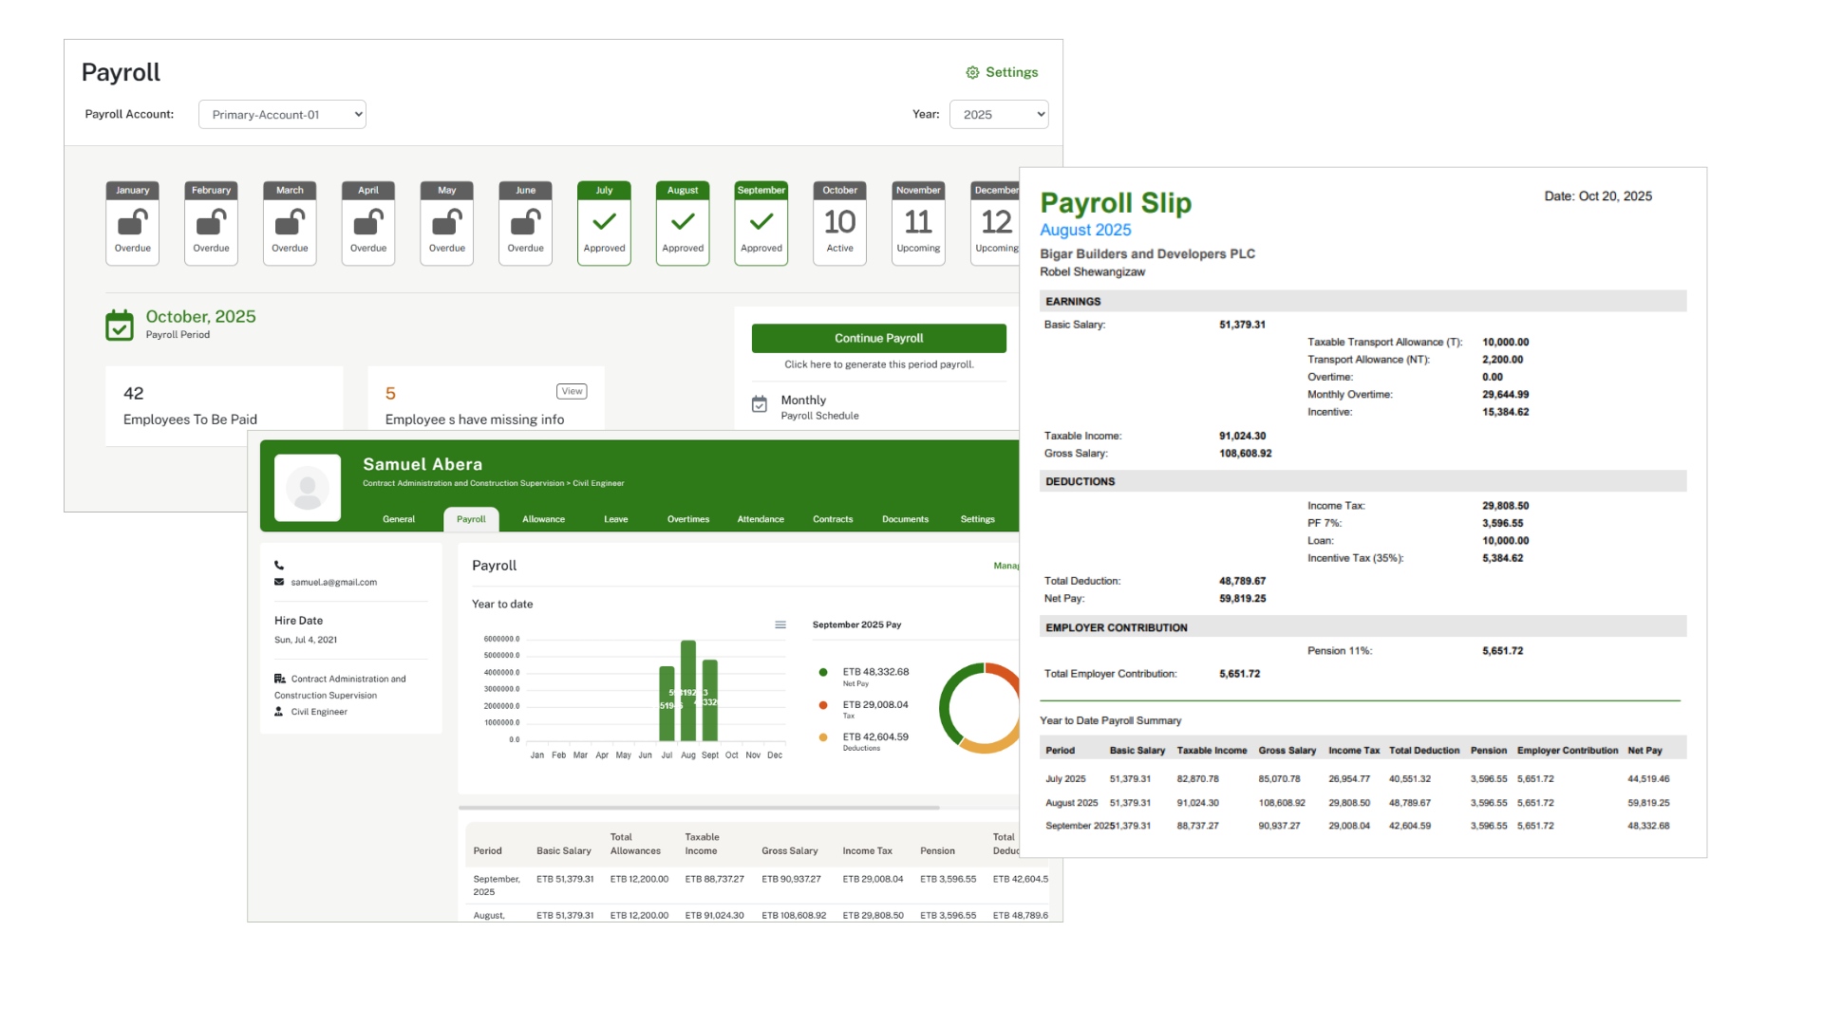The height and width of the screenshot is (1025, 1823).
Task: Click the October 2025 calendar check icon
Action: click(x=120, y=325)
